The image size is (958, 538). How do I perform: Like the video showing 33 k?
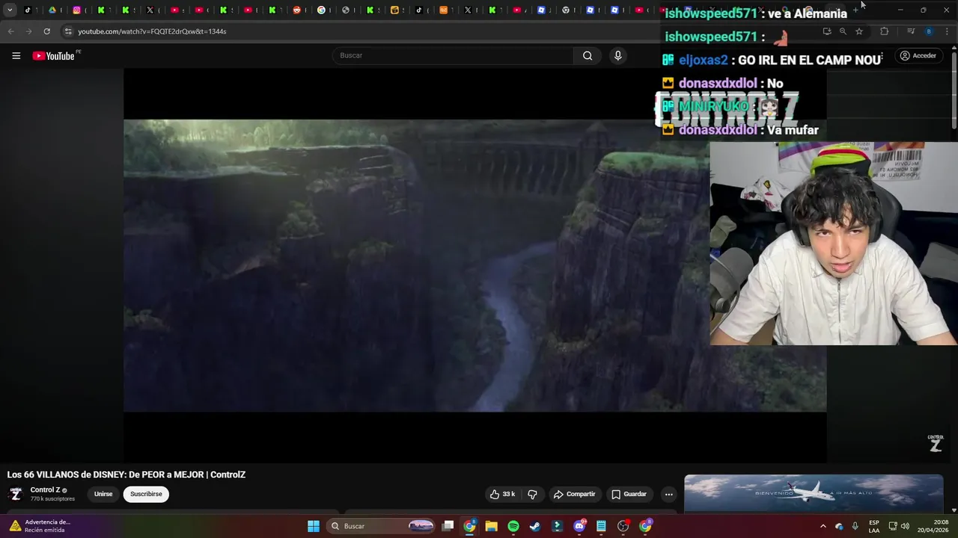point(503,494)
